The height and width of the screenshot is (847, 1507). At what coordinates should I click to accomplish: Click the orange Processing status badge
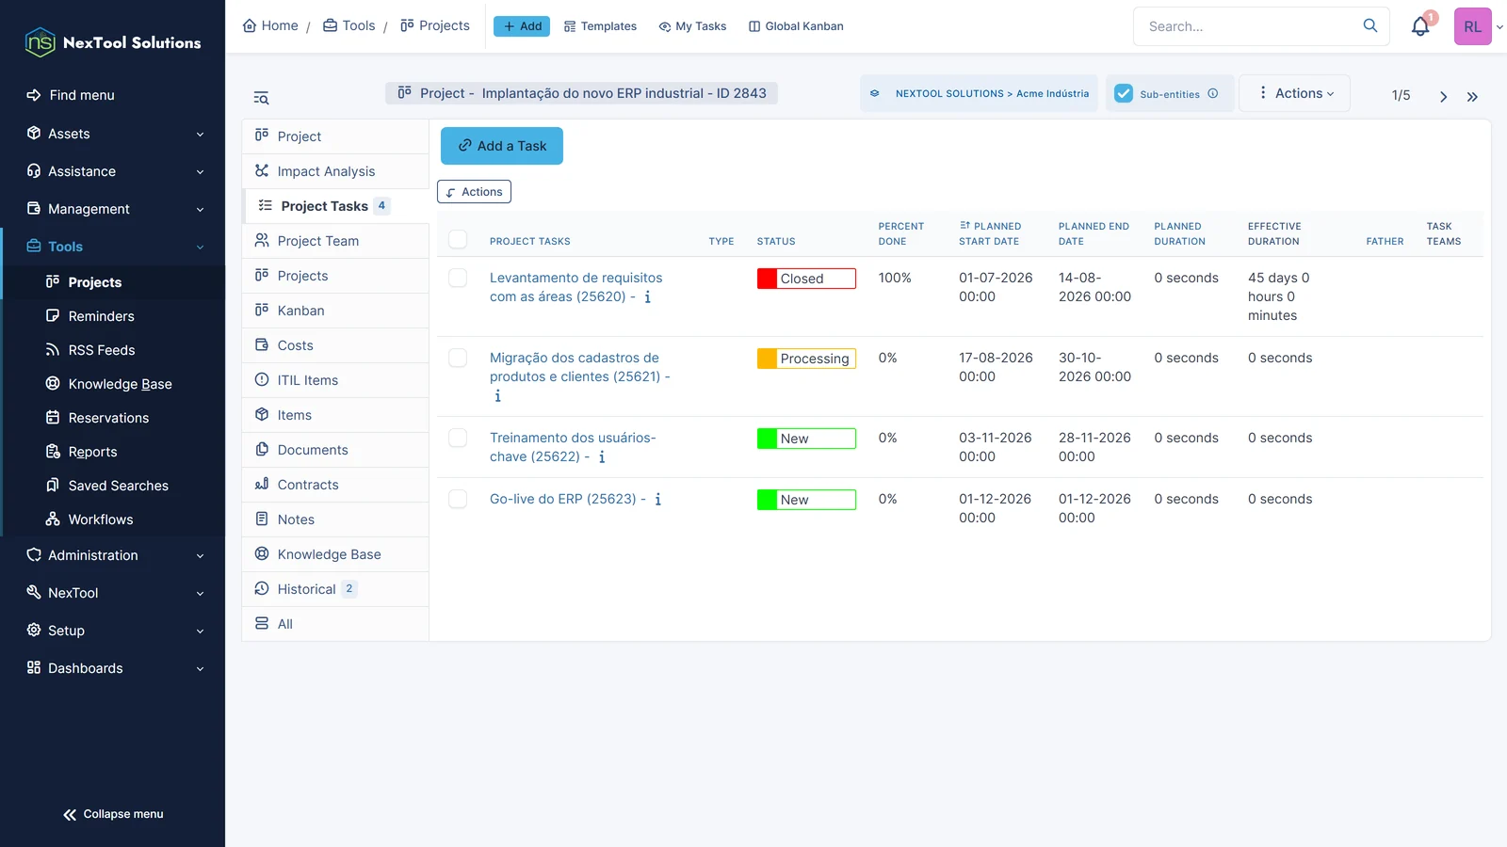pos(806,359)
